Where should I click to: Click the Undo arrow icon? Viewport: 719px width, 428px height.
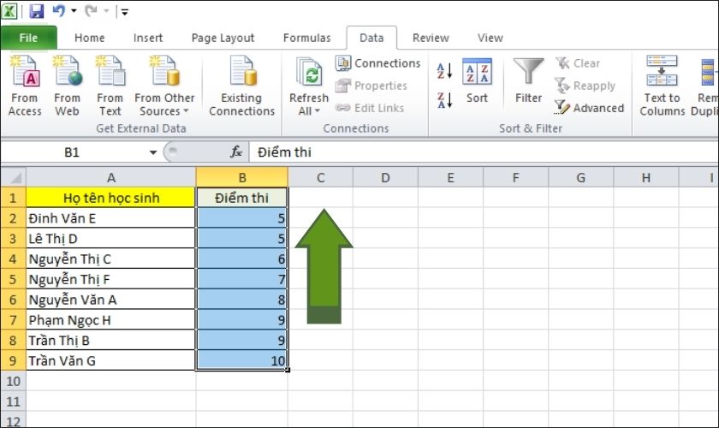[58, 10]
